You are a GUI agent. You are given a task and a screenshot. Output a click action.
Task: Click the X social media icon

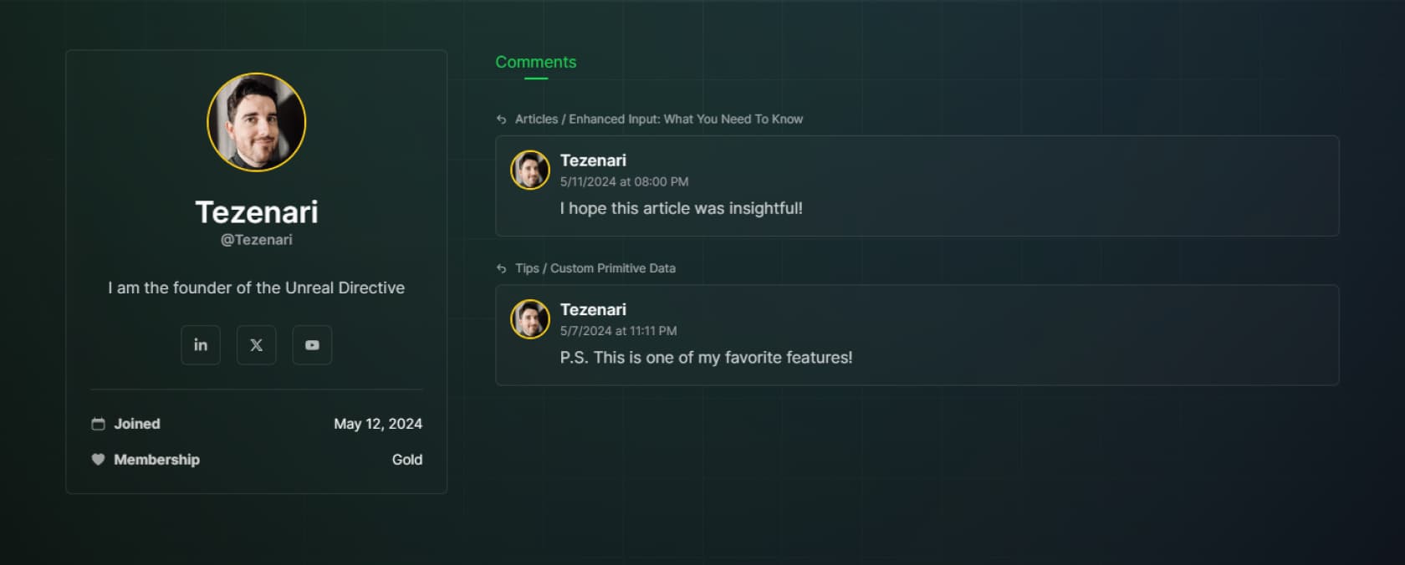pyautogui.click(x=256, y=344)
